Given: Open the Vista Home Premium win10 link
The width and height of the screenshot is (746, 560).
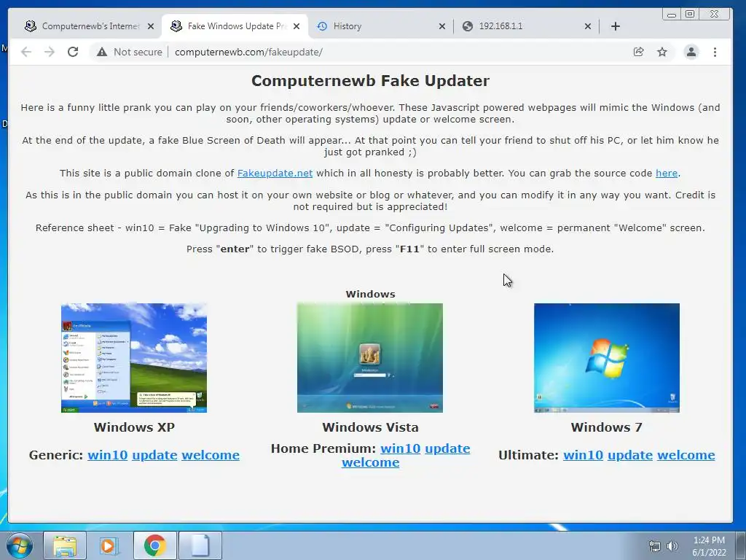Looking at the screenshot, I should pos(401,448).
